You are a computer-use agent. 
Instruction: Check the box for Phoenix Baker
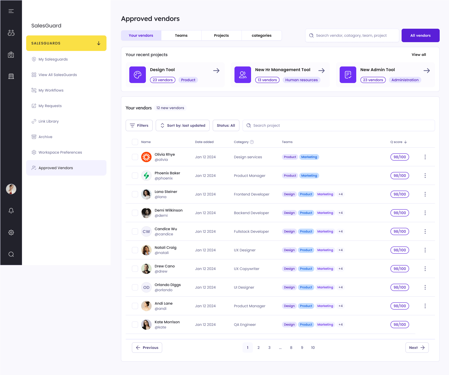pos(135,176)
